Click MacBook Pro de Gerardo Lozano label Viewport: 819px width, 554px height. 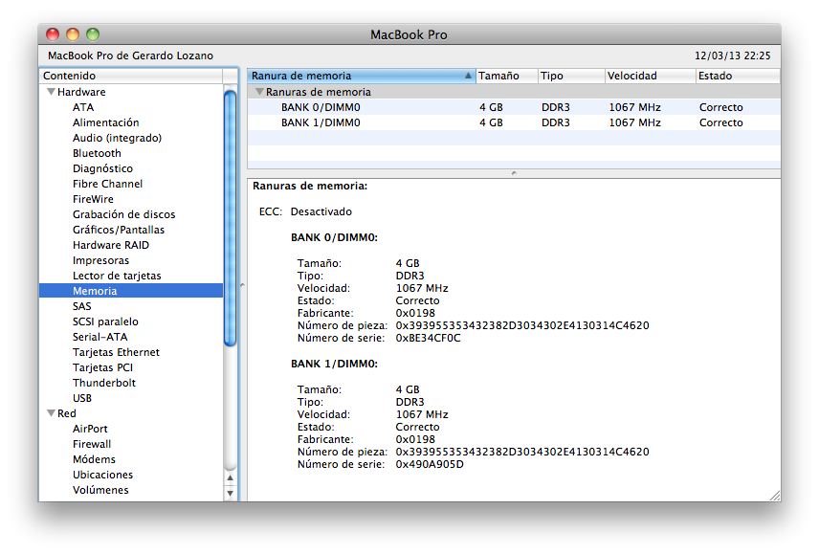[x=130, y=55]
